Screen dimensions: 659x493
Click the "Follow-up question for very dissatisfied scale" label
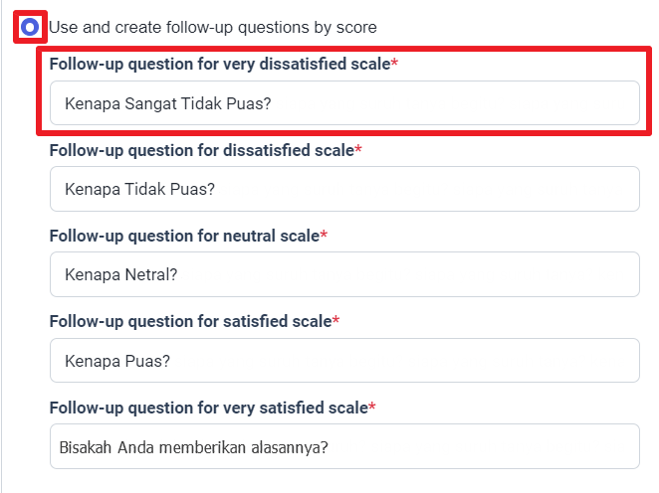click(x=219, y=64)
